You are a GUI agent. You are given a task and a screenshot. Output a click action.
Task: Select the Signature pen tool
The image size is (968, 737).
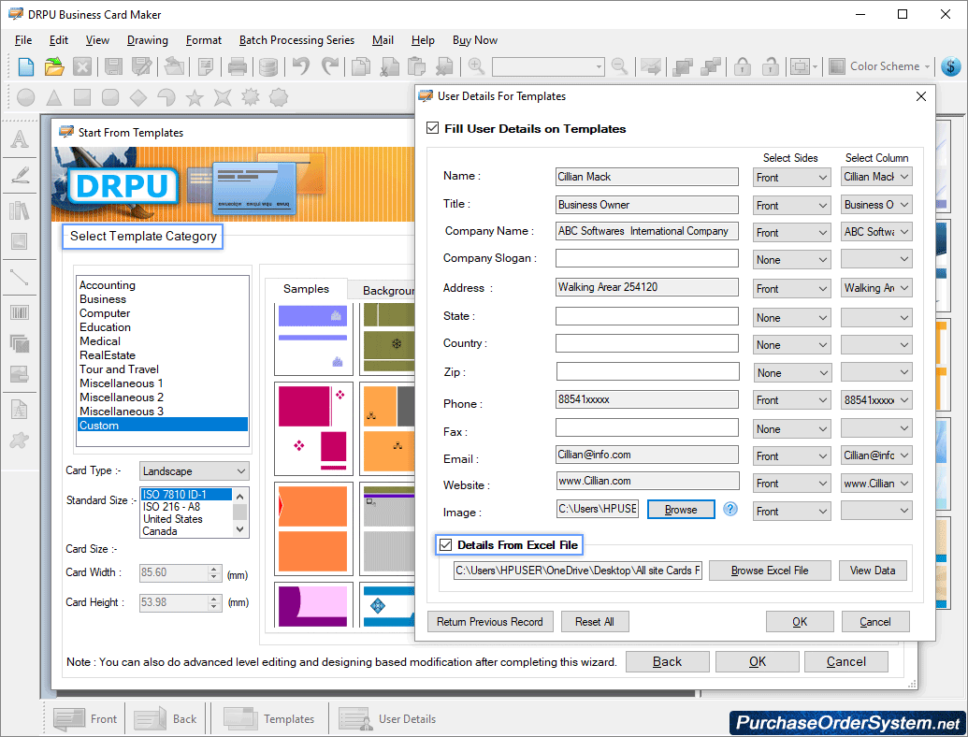coord(20,175)
